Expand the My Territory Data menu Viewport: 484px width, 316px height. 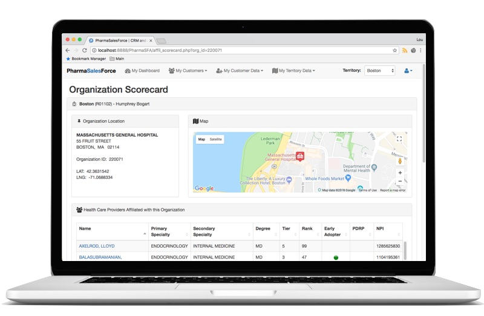(x=293, y=71)
